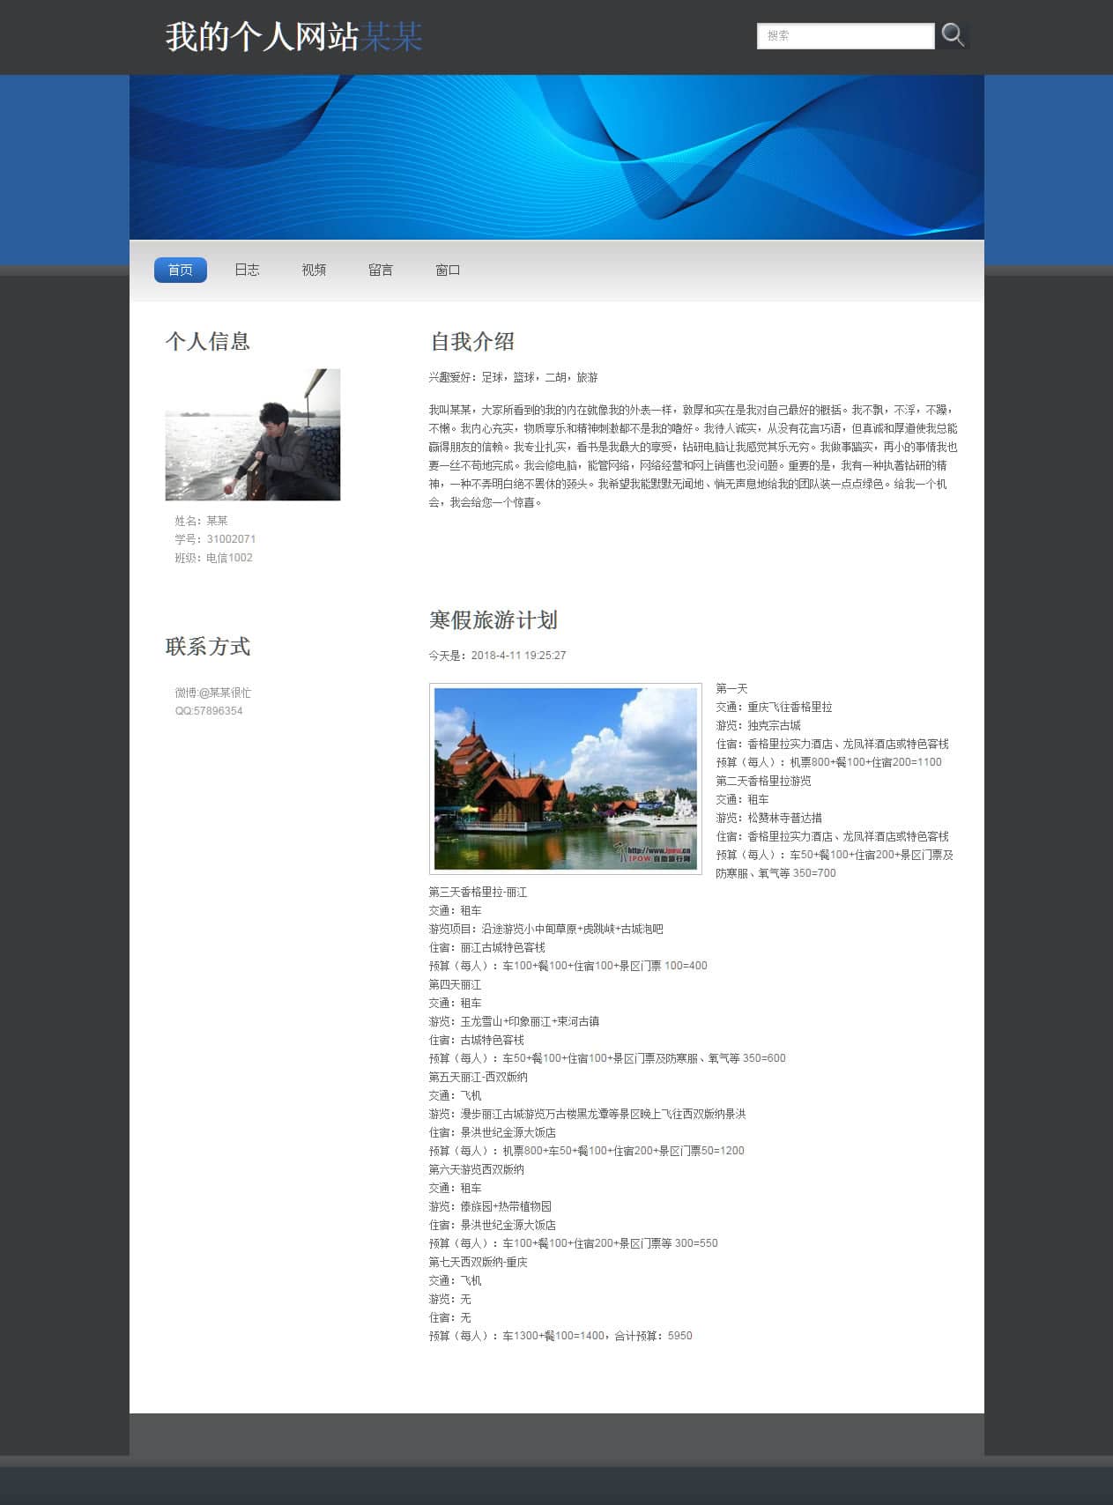This screenshot has width=1113, height=1505.
Task: Open the 日志 navigation item
Action: coord(247,270)
